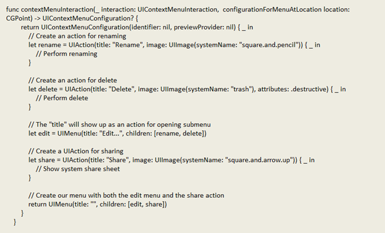Click the 'return UIMenu(title: ""' line
The image size is (385, 233).
(97, 204)
